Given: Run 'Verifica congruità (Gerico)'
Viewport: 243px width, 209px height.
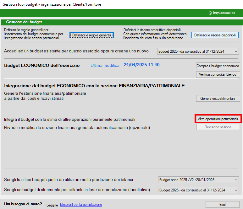Looking at the screenshot, I should pyautogui.click(x=218, y=74).
